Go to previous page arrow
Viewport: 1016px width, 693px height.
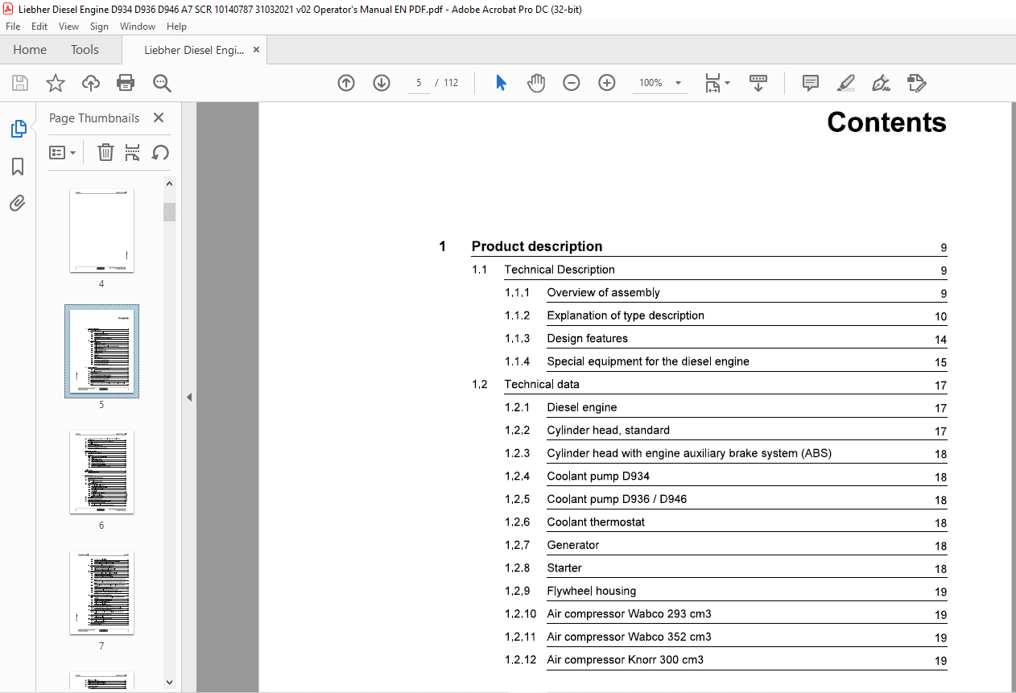click(x=346, y=83)
